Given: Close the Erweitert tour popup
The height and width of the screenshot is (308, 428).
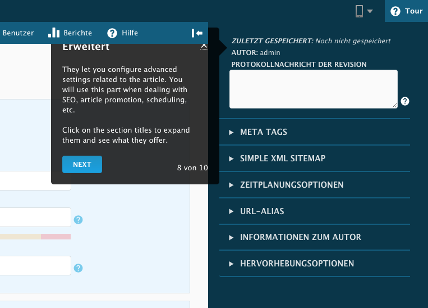Looking at the screenshot, I should pyautogui.click(x=204, y=47).
